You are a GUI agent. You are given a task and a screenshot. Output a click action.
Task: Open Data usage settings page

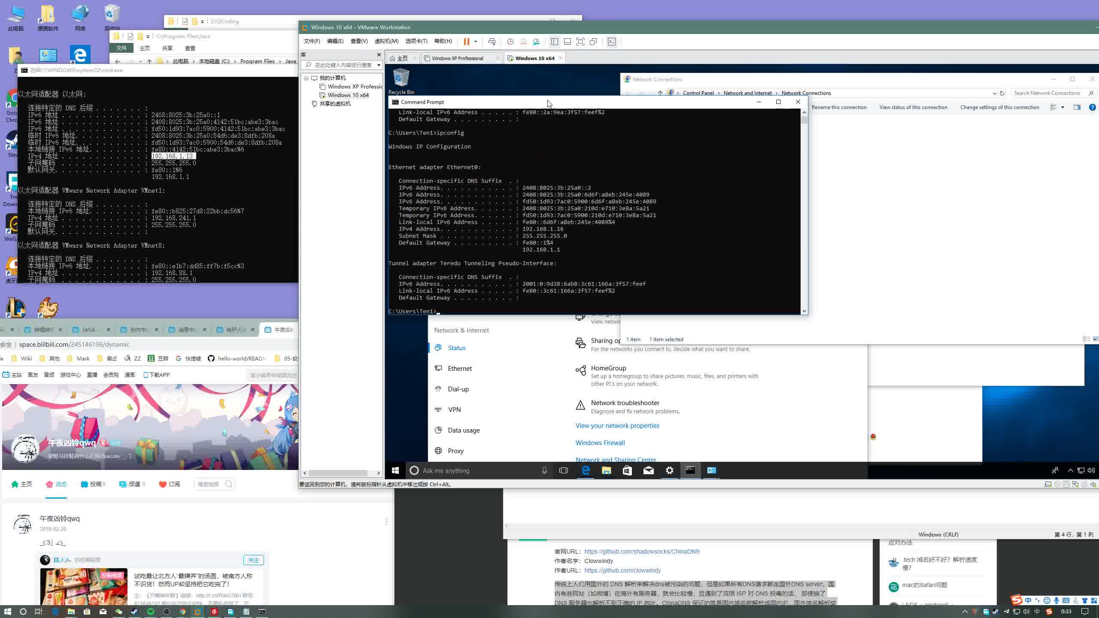click(x=464, y=430)
